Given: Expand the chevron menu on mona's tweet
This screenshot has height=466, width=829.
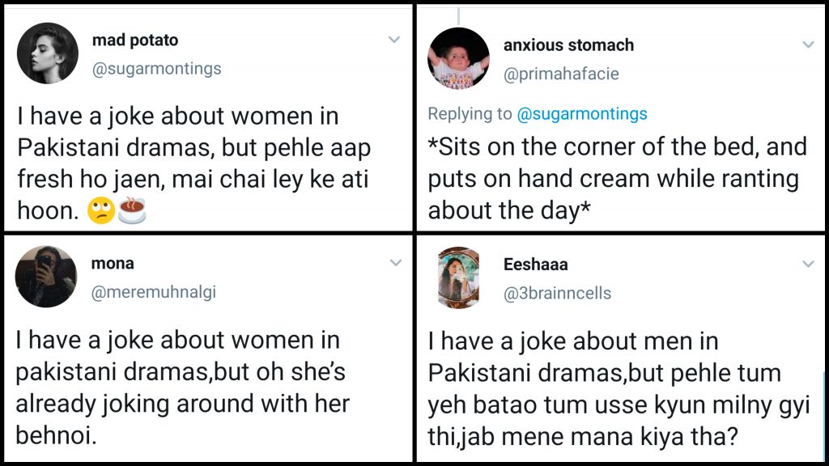Looking at the screenshot, I should (395, 263).
